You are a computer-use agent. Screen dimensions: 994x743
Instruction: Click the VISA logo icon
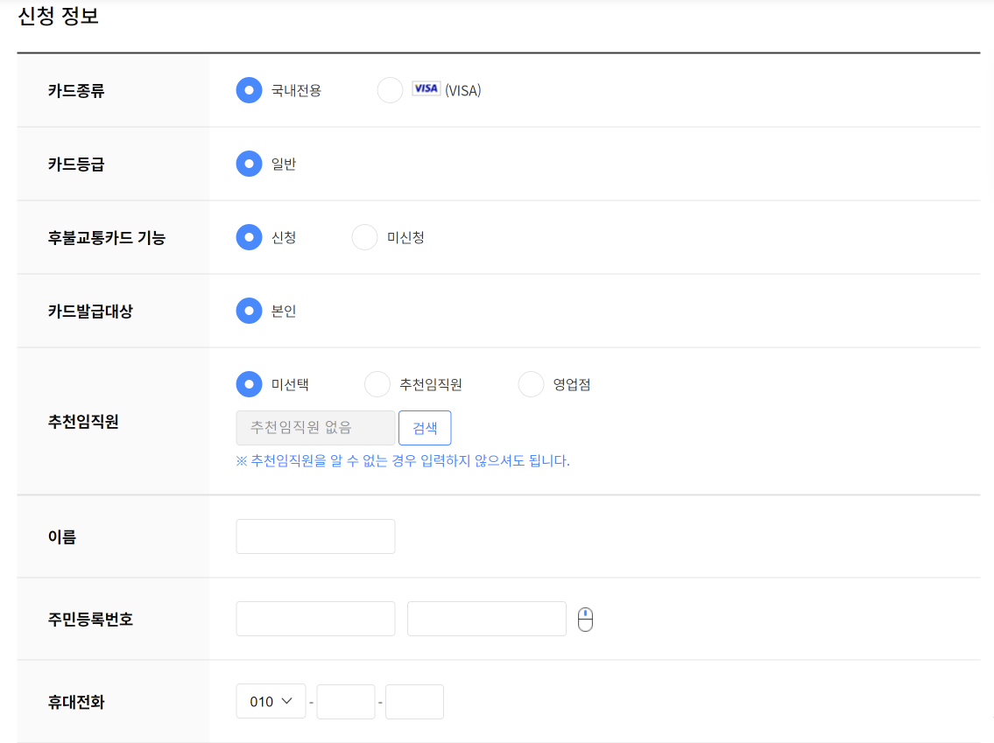pos(425,89)
